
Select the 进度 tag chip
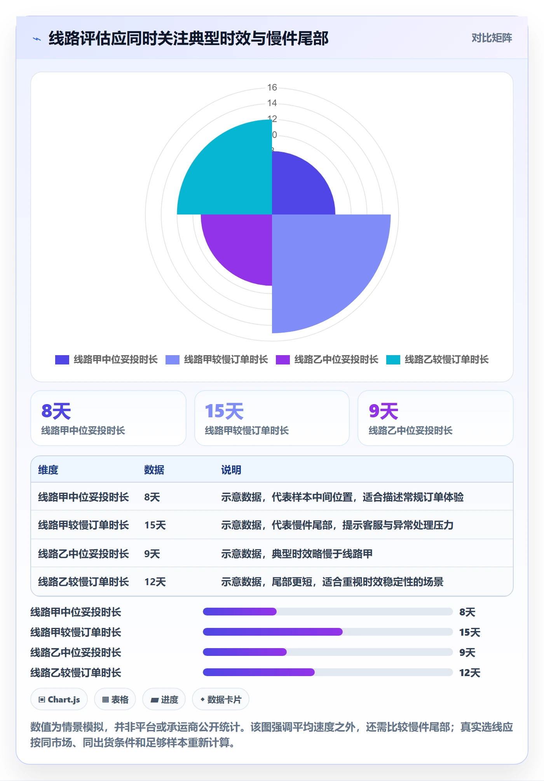click(164, 699)
